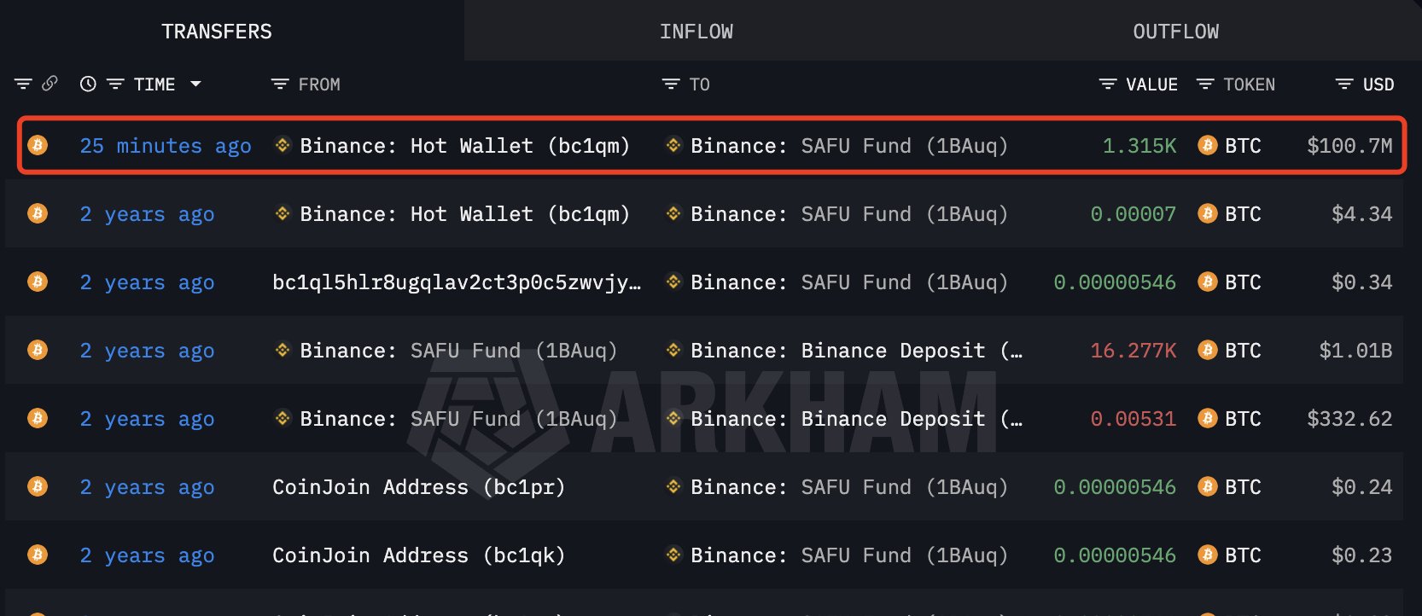Switch to the INFLOW tab
The height and width of the screenshot is (616, 1422).
click(x=696, y=31)
